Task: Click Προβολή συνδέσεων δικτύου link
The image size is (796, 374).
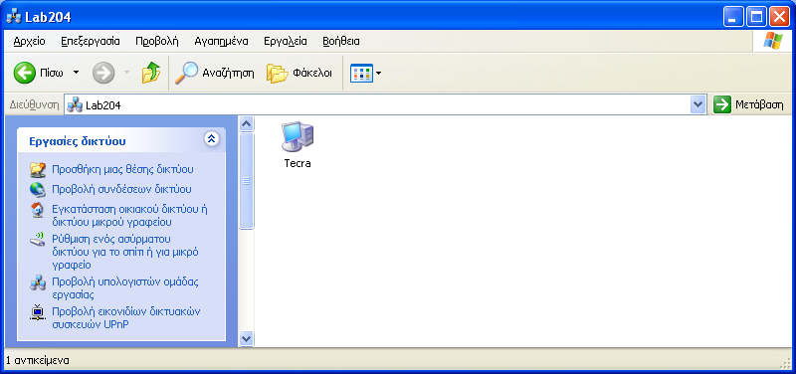Action: pyautogui.click(x=121, y=189)
